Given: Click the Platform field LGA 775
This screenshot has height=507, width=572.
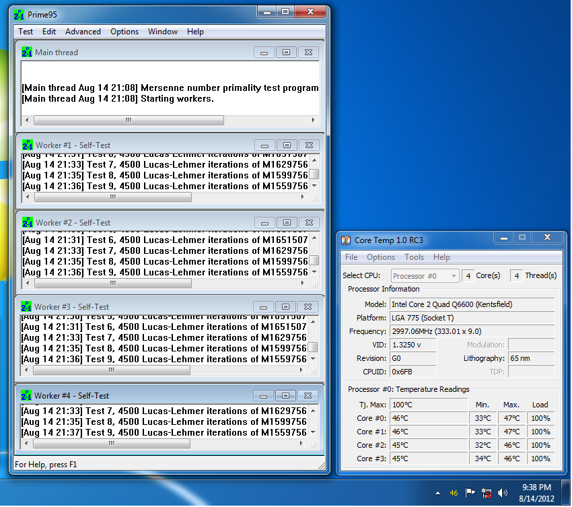Looking at the screenshot, I should tap(472, 318).
